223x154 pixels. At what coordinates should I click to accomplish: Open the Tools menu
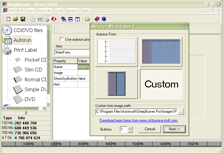point(59,10)
